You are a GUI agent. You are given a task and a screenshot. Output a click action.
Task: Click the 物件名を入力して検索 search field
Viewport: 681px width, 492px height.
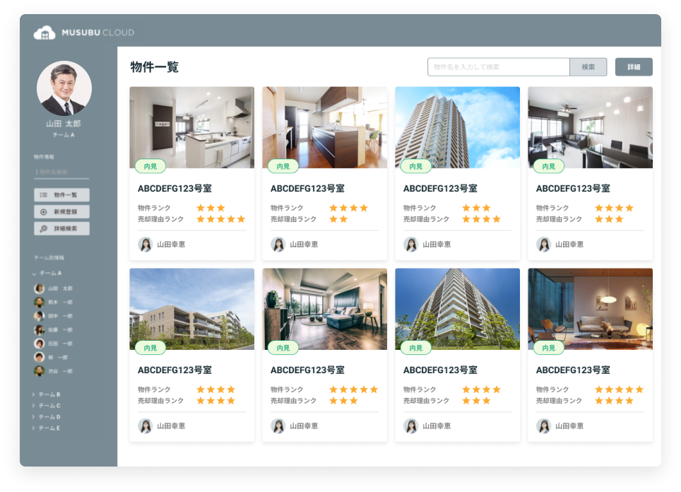click(498, 67)
